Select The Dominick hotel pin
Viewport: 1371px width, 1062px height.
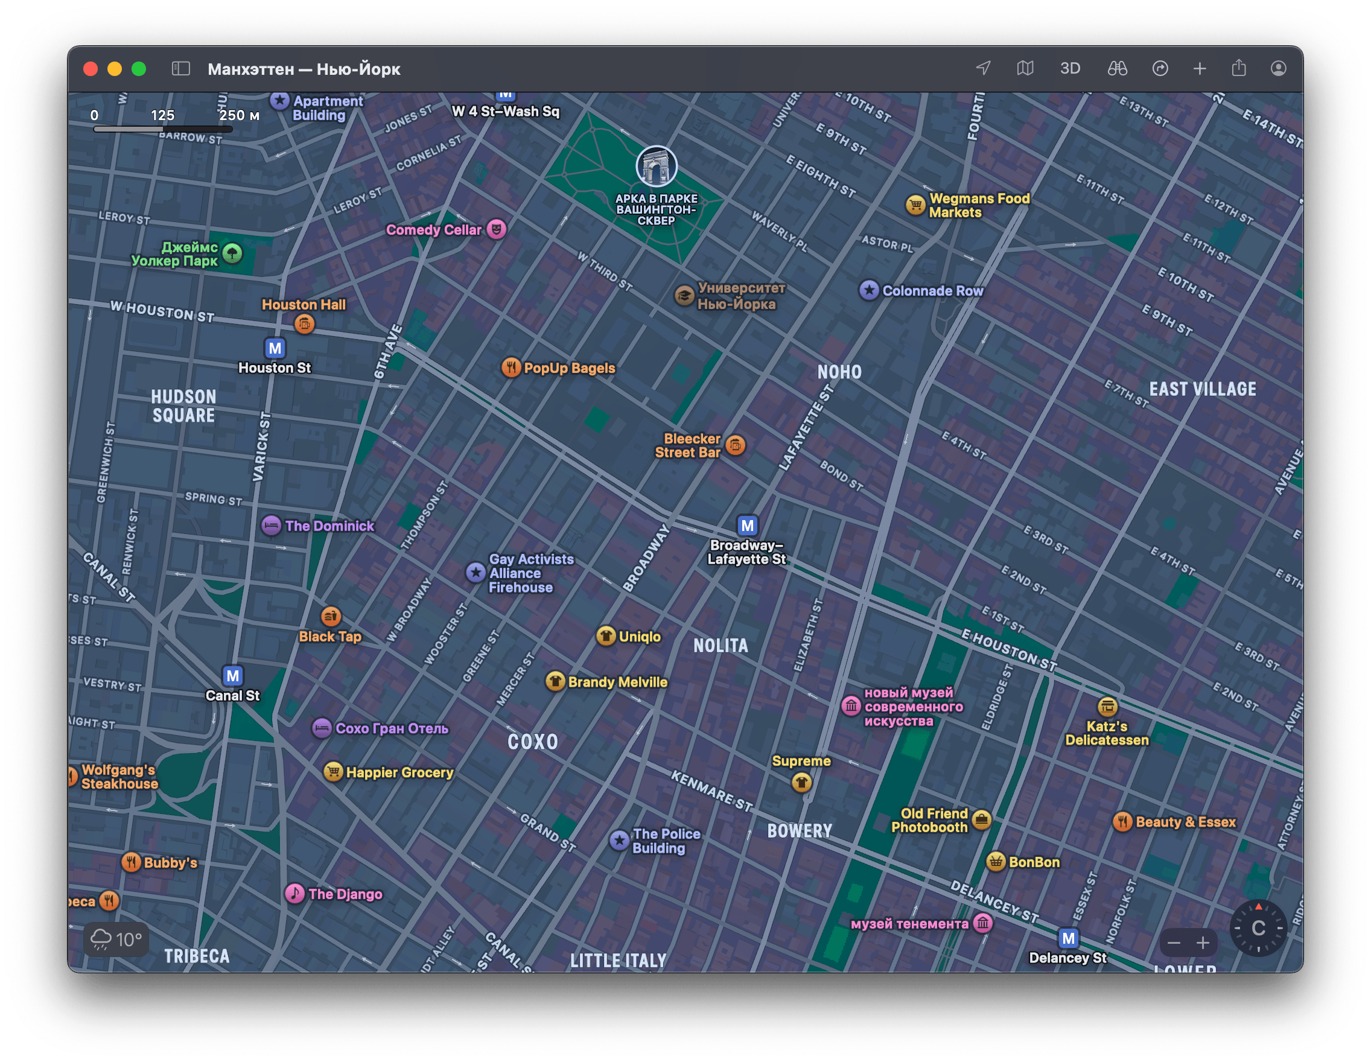click(271, 526)
